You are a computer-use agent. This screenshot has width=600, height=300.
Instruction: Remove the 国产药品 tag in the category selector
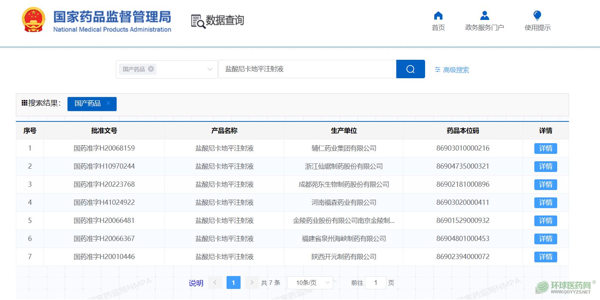(x=151, y=69)
